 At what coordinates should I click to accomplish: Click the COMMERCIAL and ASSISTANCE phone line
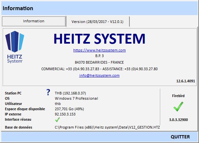99,69
